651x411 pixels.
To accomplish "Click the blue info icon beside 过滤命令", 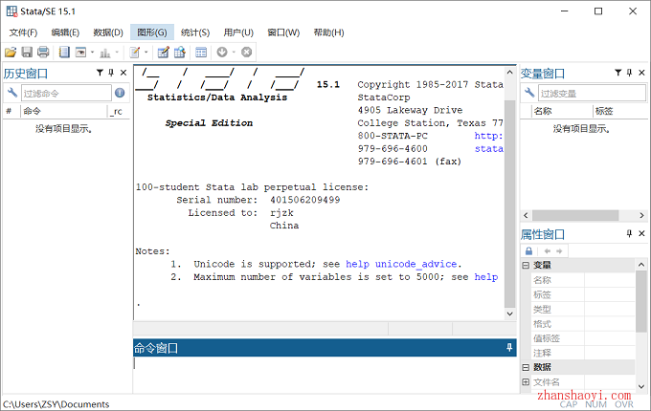I will pyautogui.click(x=120, y=93).
